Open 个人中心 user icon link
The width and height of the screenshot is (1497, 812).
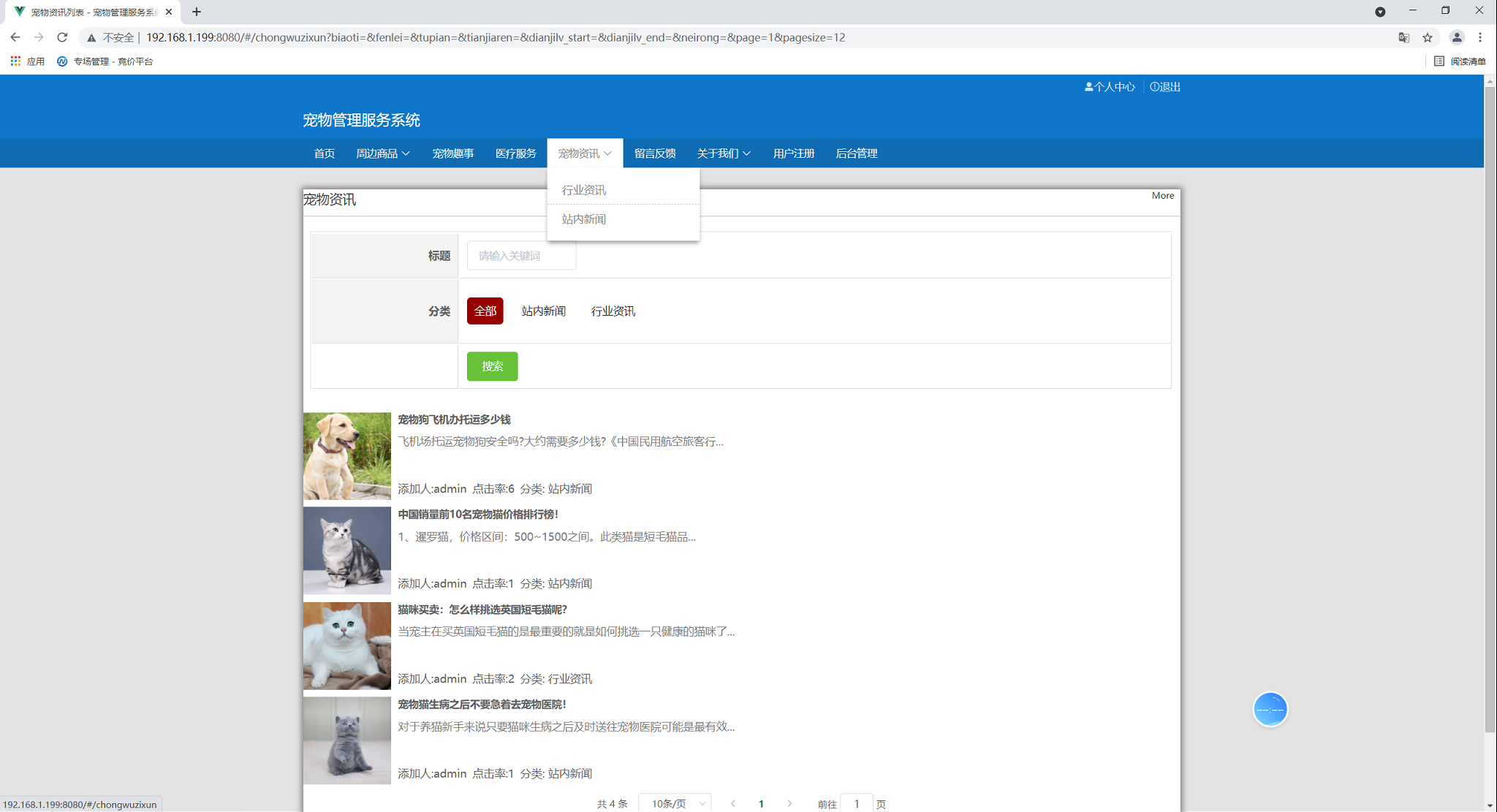point(1109,87)
